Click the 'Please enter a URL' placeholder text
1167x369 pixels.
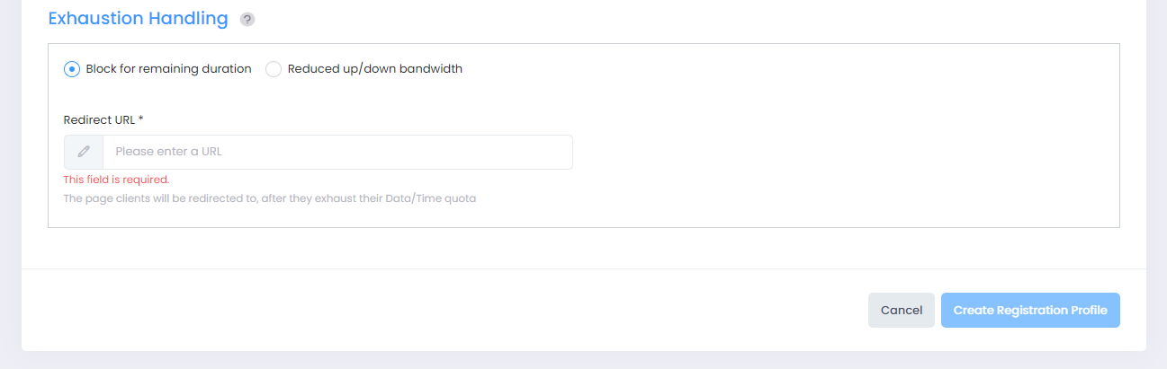coord(168,152)
